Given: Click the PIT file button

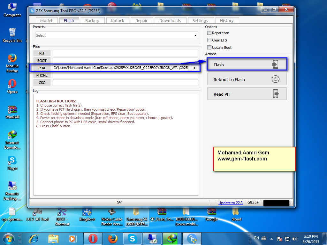Looking at the screenshot, I should point(42,53).
